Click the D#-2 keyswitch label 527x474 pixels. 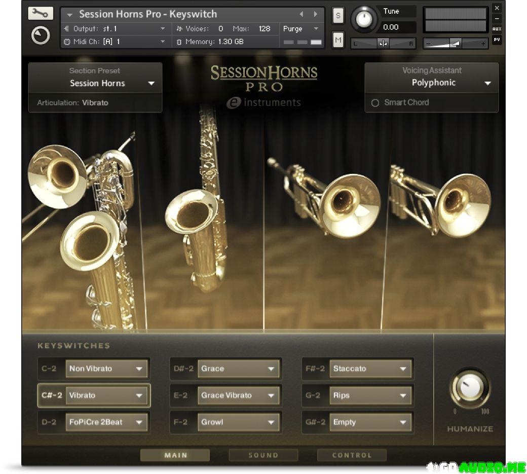183,369
